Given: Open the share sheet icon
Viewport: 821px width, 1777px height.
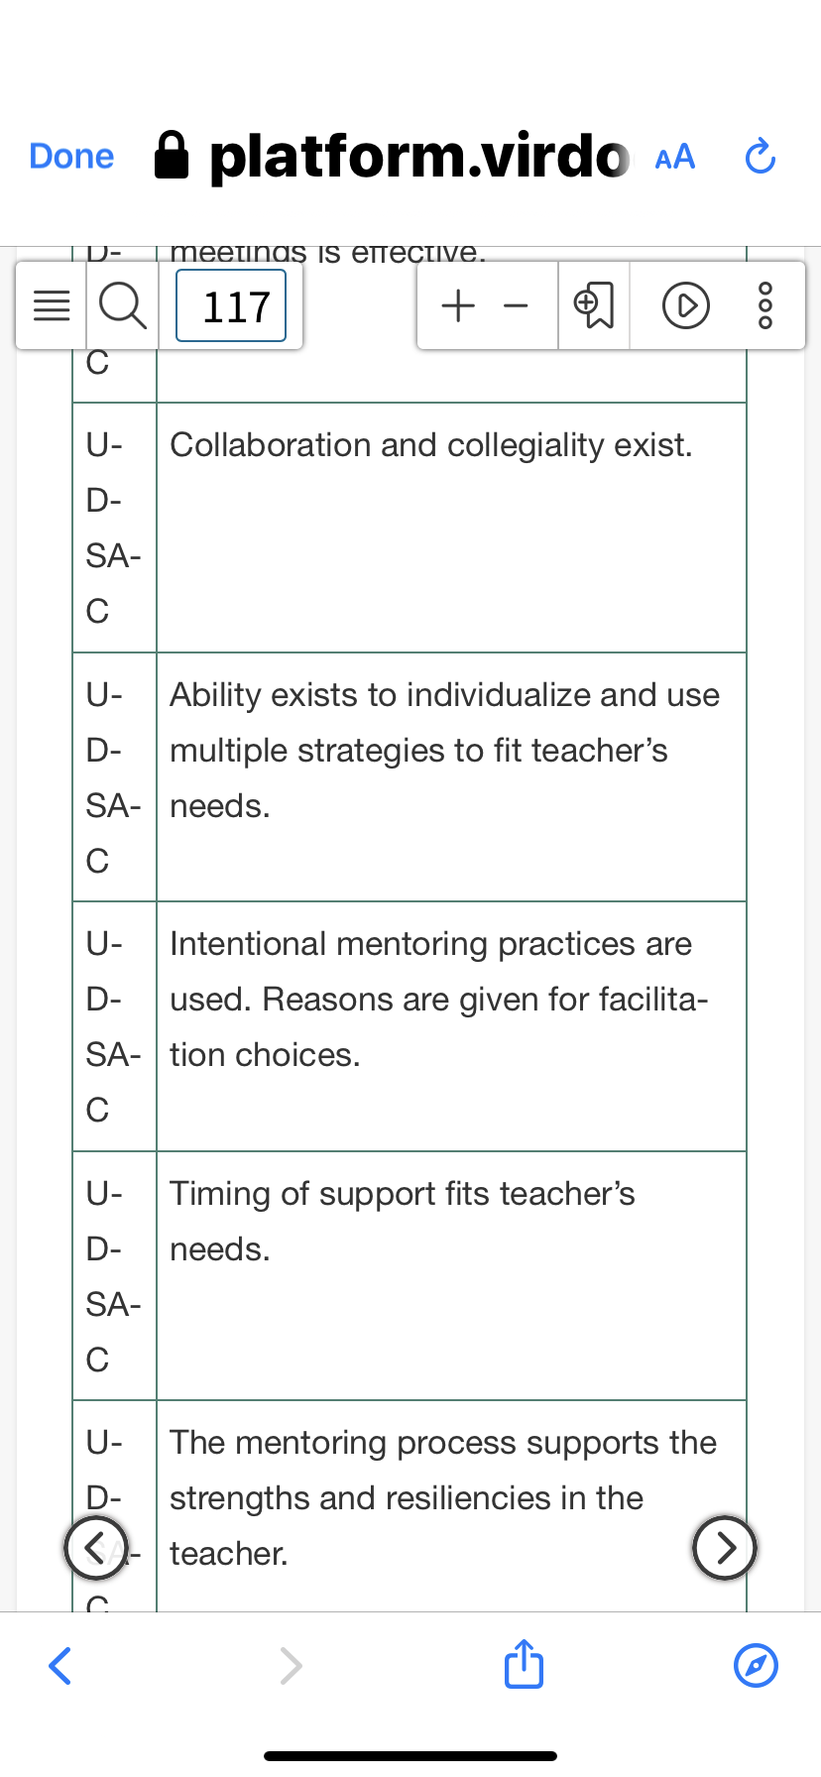Looking at the screenshot, I should click(x=524, y=1663).
